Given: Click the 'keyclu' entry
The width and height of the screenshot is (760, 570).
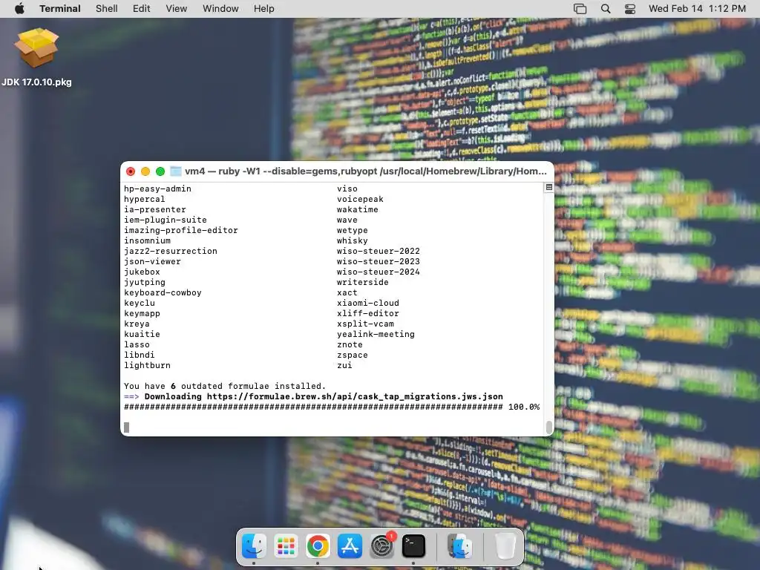Looking at the screenshot, I should pyautogui.click(x=140, y=304).
